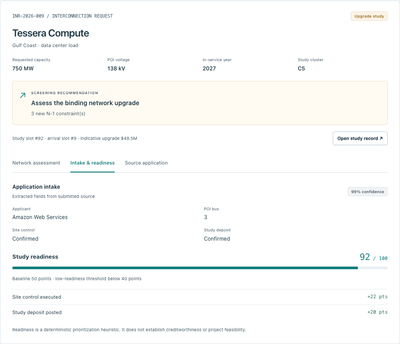Screen dimensions: 400x344
Task: Switch to the Source application tab
Action: [146, 163]
